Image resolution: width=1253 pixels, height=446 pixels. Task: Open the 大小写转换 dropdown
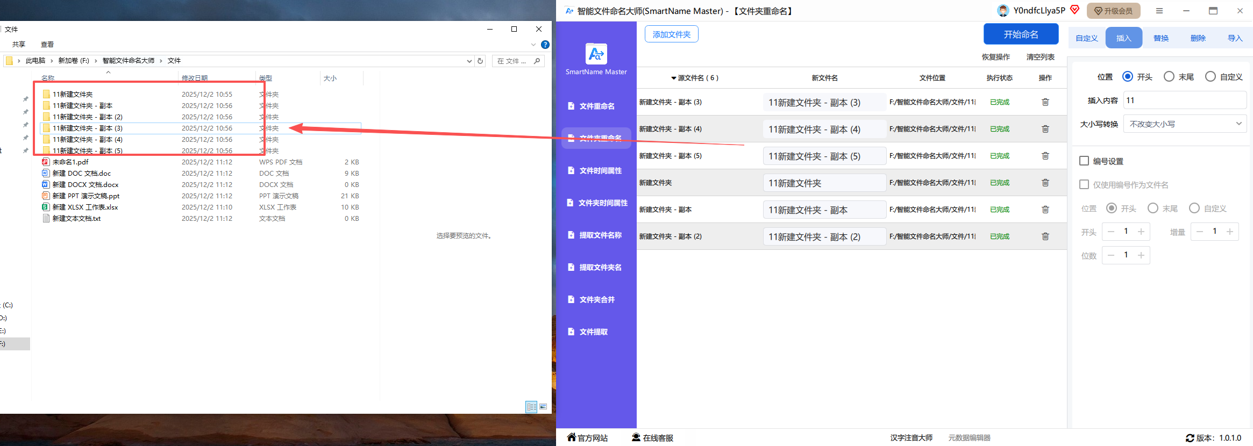tap(1185, 124)
